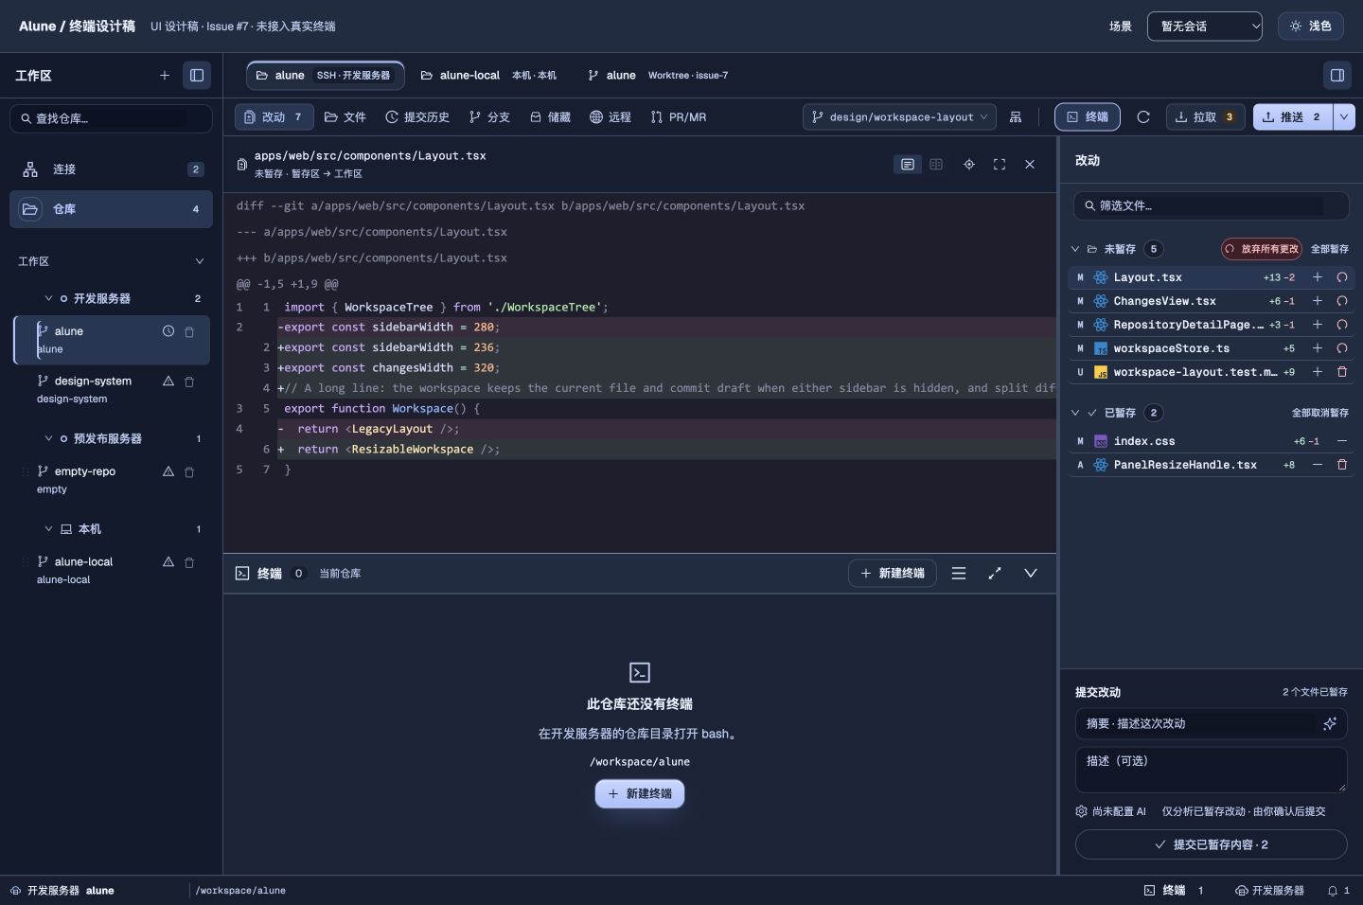The height and width of the screenshot is (905, 1363).
Task: Click the locate target icon in diff header
Action: click(x=969, y=164)
